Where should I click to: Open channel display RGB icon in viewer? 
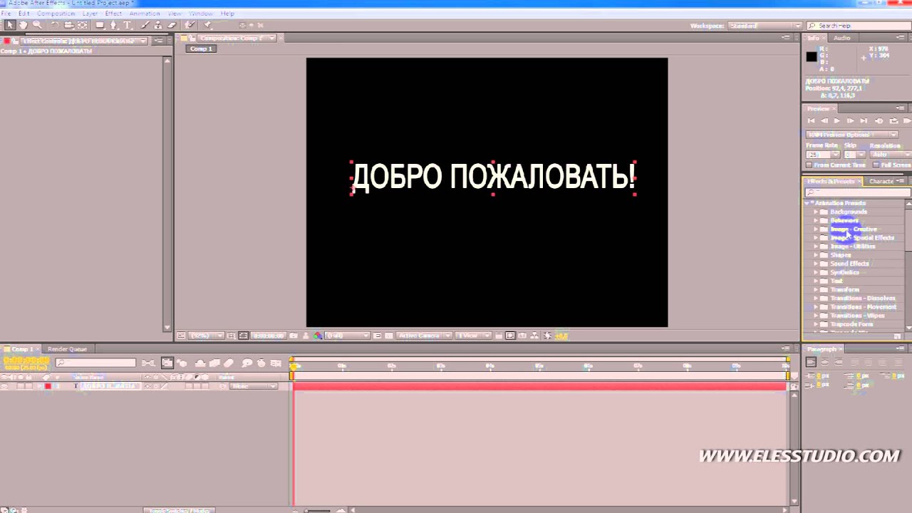pos(318,336)
